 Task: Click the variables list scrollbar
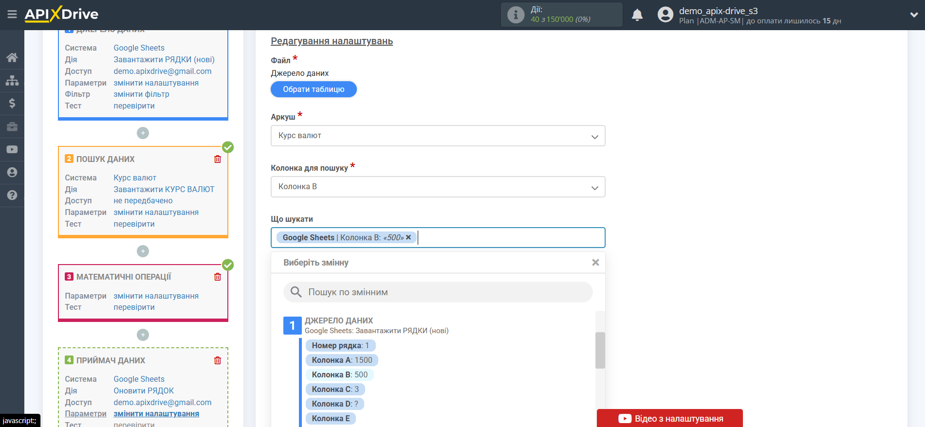point(600,350)
